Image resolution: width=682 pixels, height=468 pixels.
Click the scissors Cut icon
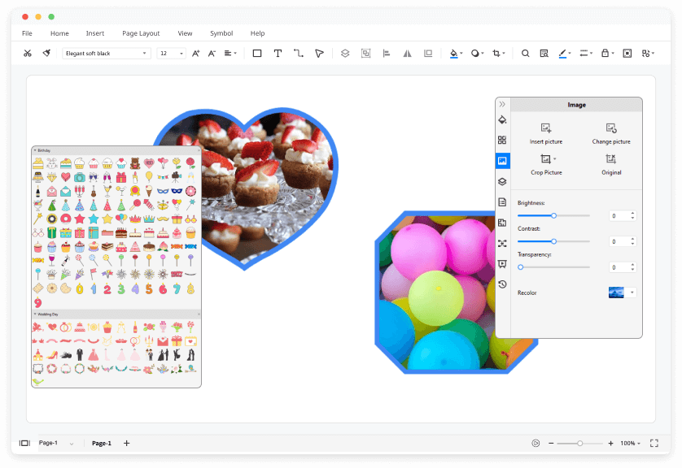coord(28,54)
